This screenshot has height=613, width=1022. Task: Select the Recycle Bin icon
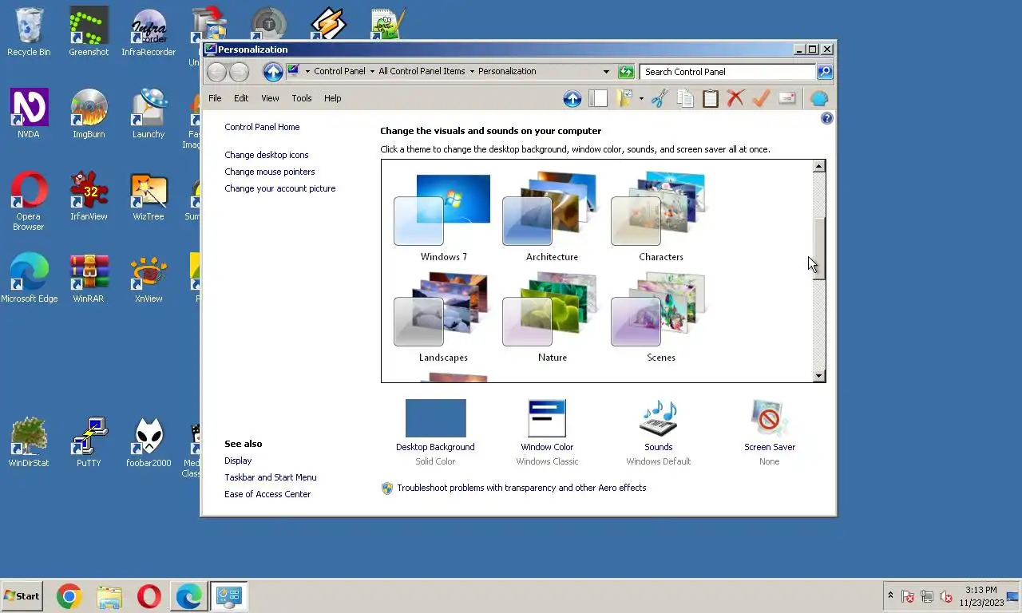click(29, 33)
